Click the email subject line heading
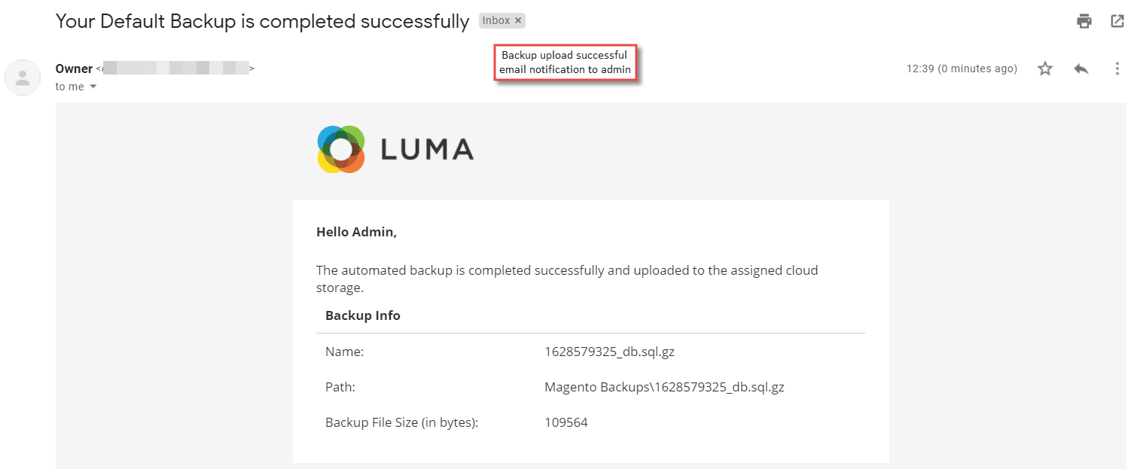This screenshot has width=1131, height=469. [x=262, y=21]
